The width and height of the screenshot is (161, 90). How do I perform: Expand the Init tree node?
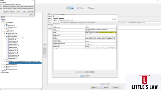pos(1,19)
